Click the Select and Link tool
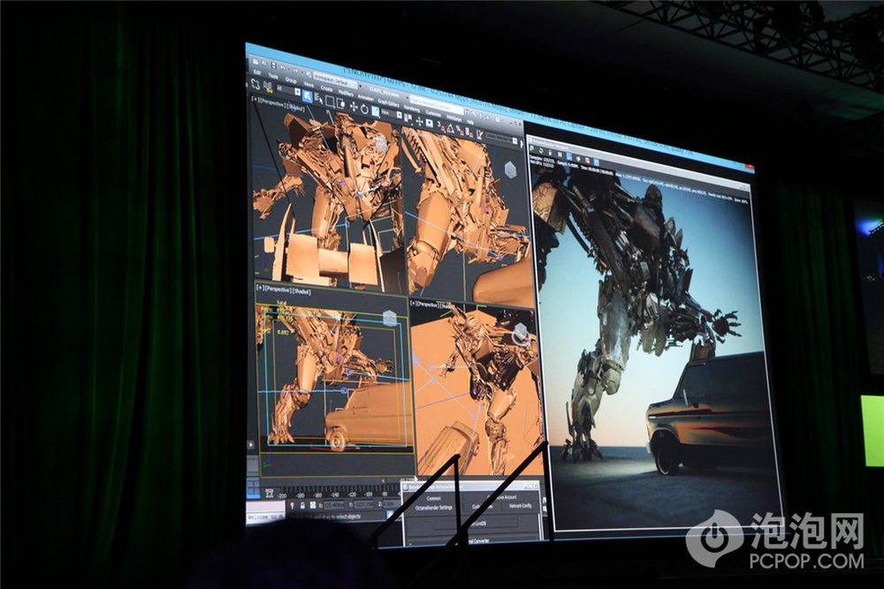This screenshot has height=589, width=884. coord(255,85)
